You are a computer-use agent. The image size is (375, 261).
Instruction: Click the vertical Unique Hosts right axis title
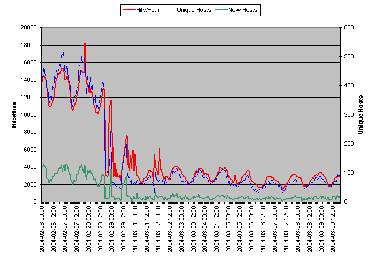click(361, 114)
